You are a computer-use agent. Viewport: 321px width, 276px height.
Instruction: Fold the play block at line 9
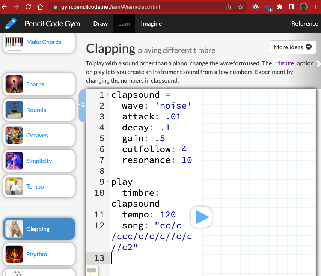[107, 182]
